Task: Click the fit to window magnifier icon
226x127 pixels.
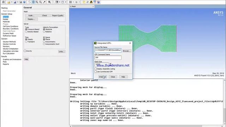Action: [49, 2]
